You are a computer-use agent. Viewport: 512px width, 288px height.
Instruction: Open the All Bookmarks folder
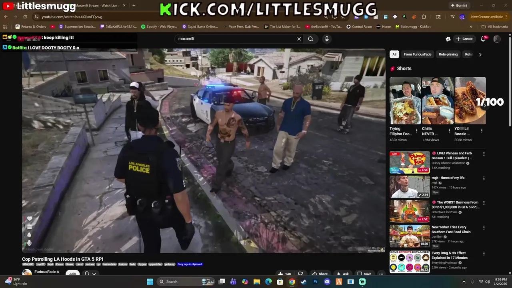(495, 27)
